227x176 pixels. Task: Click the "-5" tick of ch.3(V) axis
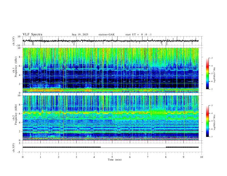[x=19, y=152]
